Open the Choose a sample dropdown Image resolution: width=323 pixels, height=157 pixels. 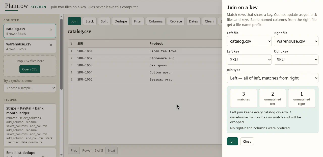point(30,88)
